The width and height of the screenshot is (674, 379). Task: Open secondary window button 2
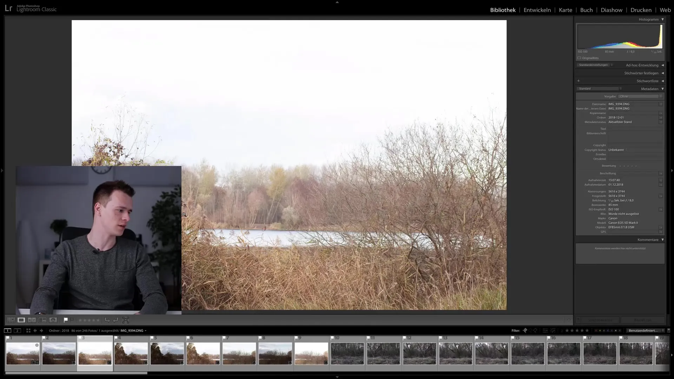(17, 331)
